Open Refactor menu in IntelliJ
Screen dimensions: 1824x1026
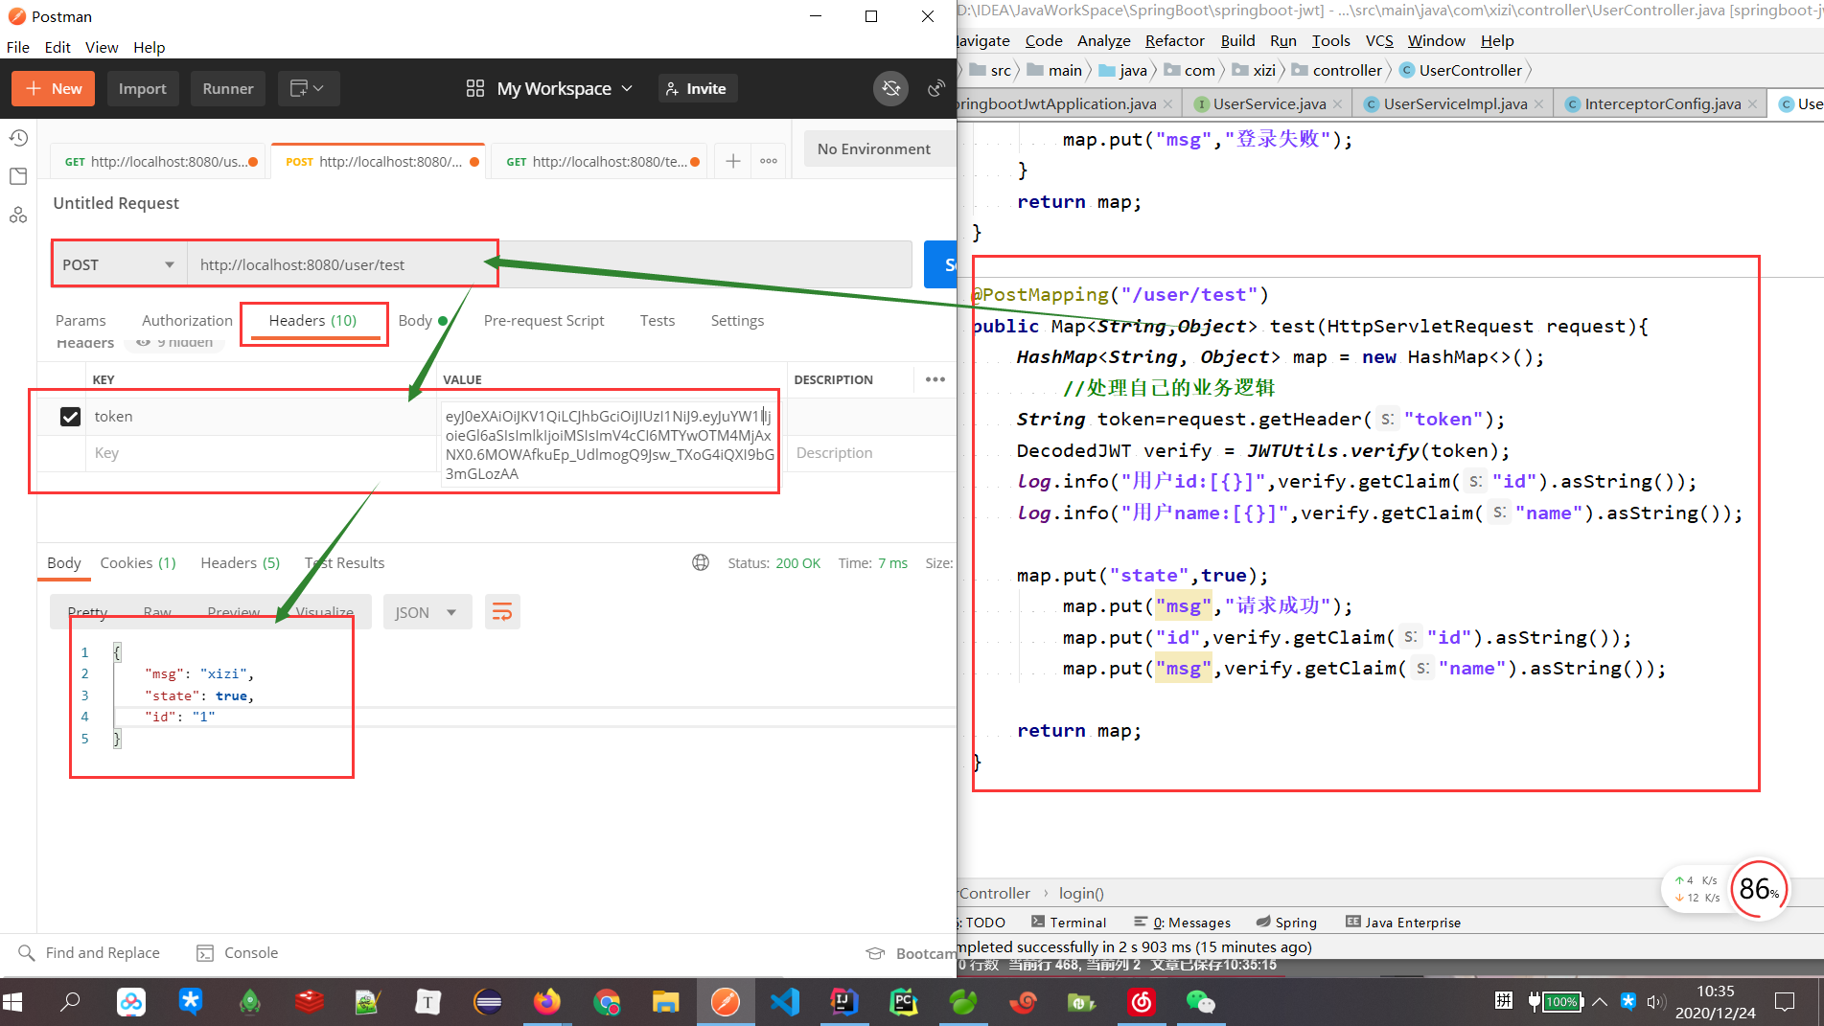pos(1174,40)
